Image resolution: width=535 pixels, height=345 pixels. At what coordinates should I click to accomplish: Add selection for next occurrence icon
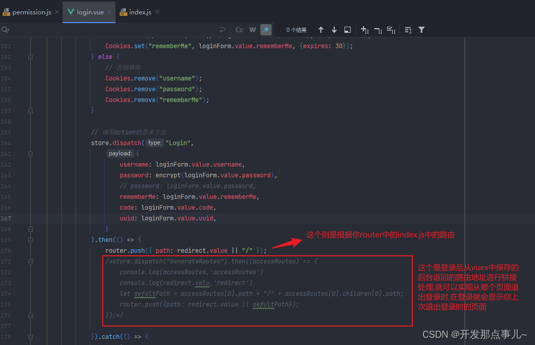tap(365, 30)
